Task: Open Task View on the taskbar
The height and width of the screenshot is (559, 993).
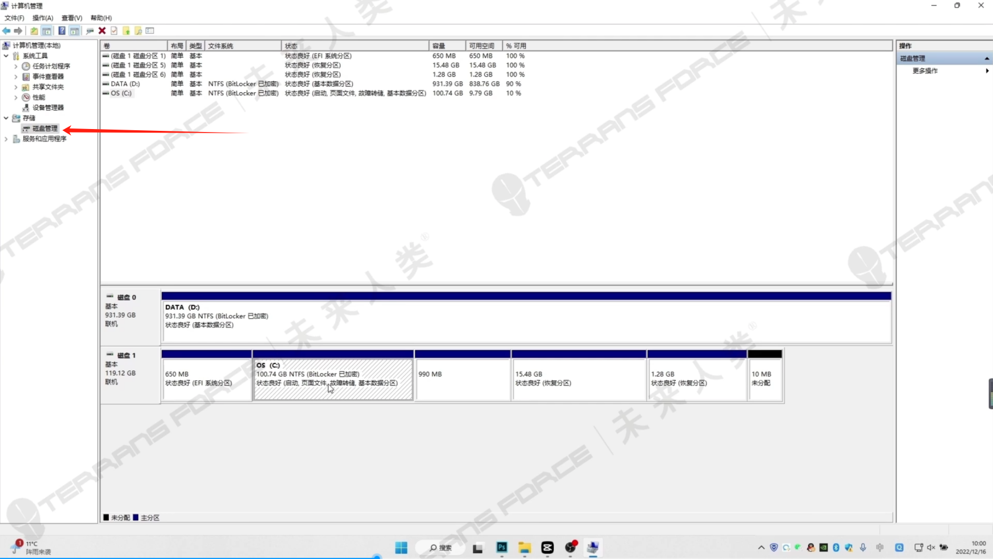Action: click(478, 548)
